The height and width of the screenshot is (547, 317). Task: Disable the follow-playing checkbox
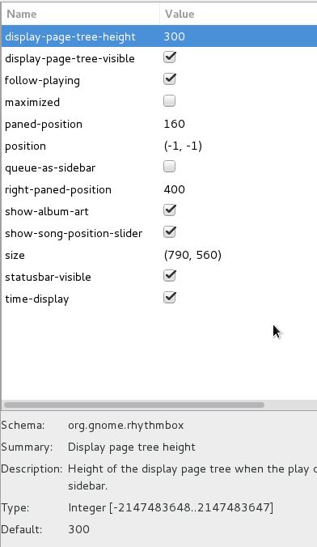(x=170, y=79)
